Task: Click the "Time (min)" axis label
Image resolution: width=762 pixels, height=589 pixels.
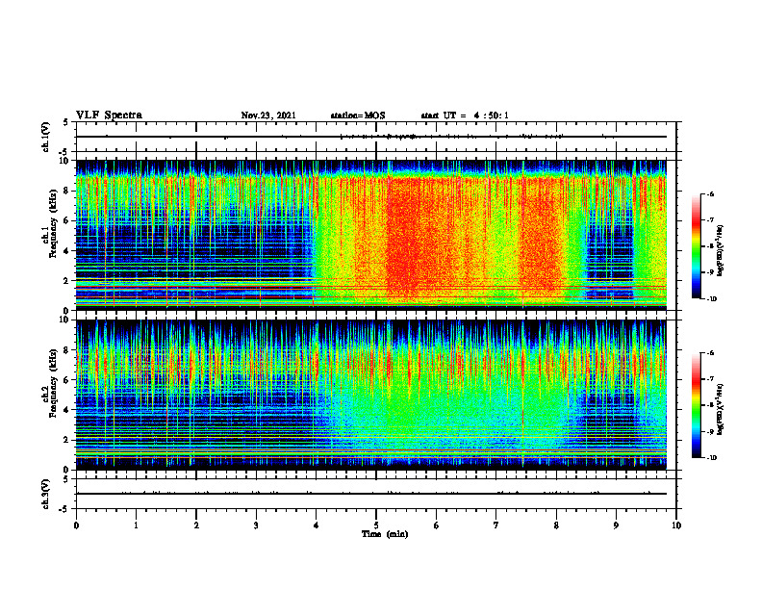Action: pos(385,534)
